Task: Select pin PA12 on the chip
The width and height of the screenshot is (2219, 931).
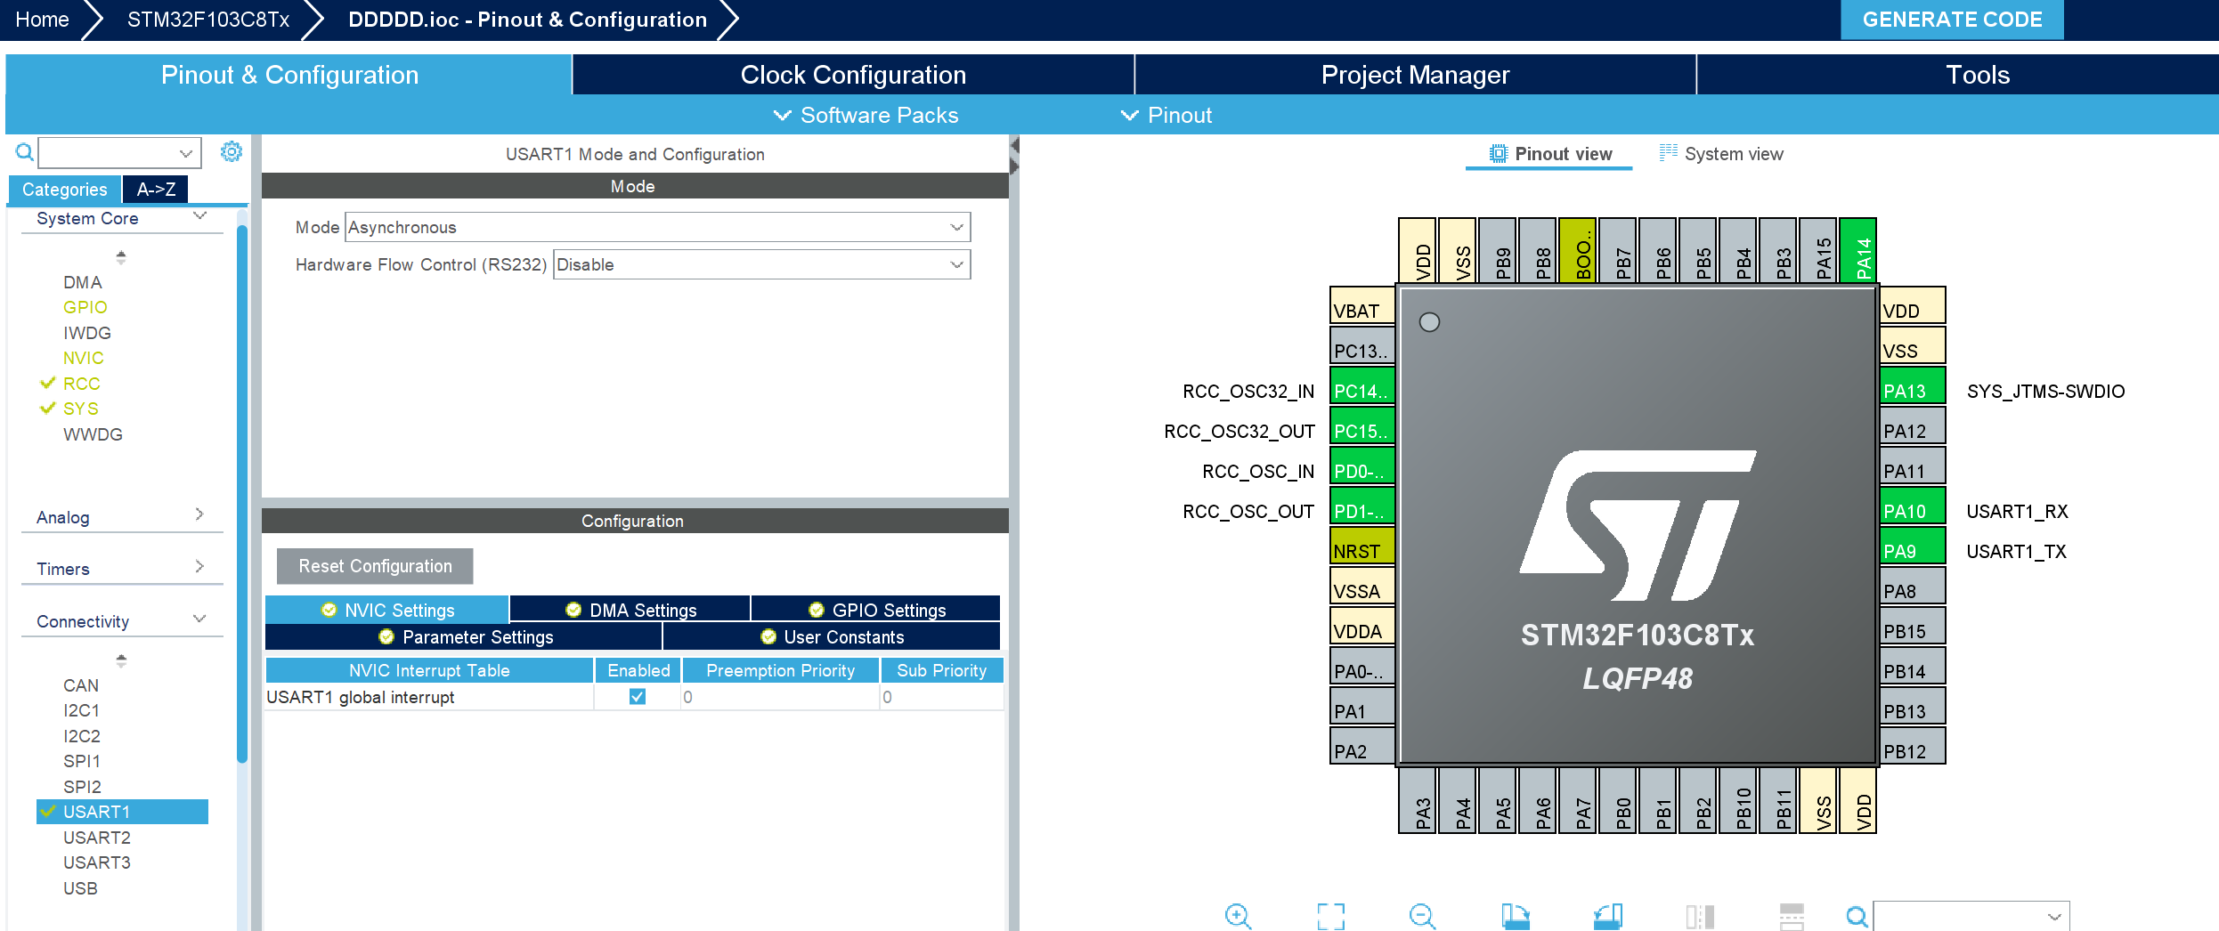Action: (x=1913, y=425)
